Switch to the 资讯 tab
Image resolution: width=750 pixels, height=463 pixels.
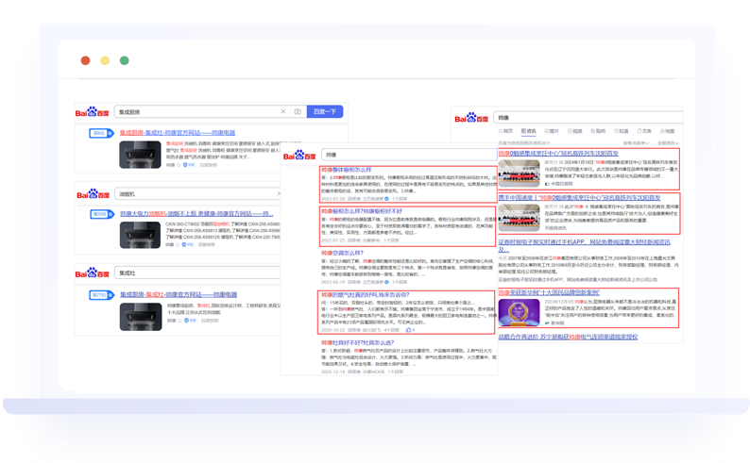[x=529, y=132]
